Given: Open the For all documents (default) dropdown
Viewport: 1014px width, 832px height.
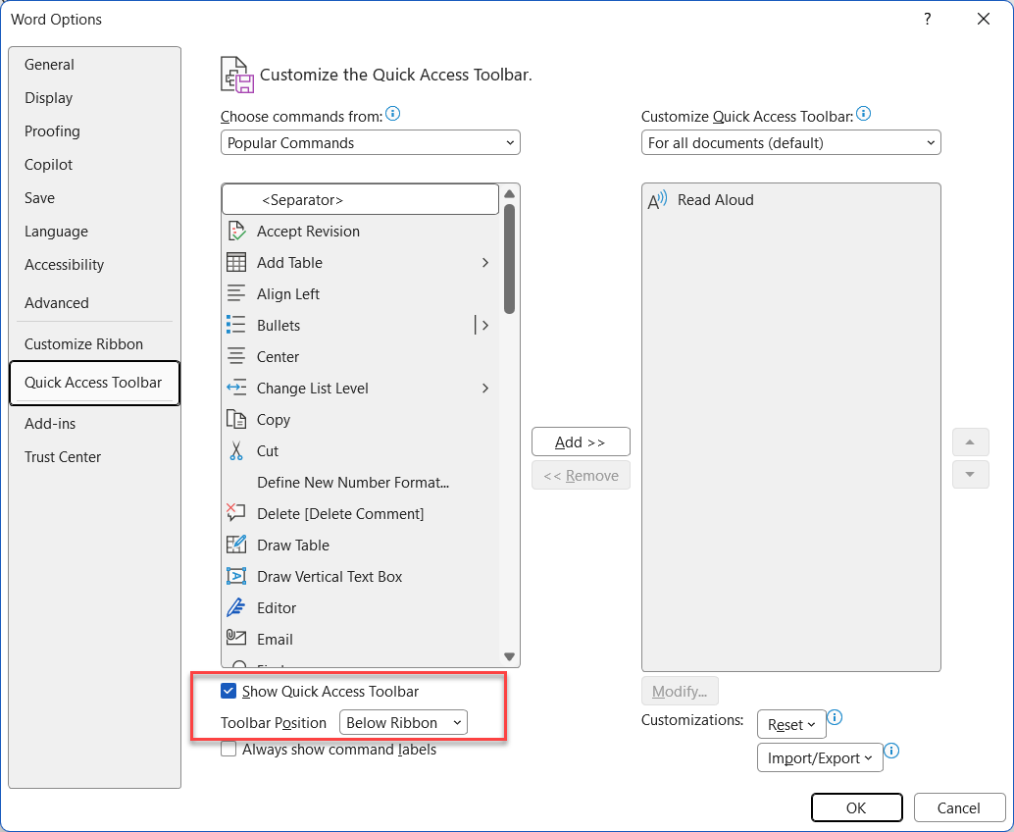Looking at the screenshot, I should (x=790, y=143).
